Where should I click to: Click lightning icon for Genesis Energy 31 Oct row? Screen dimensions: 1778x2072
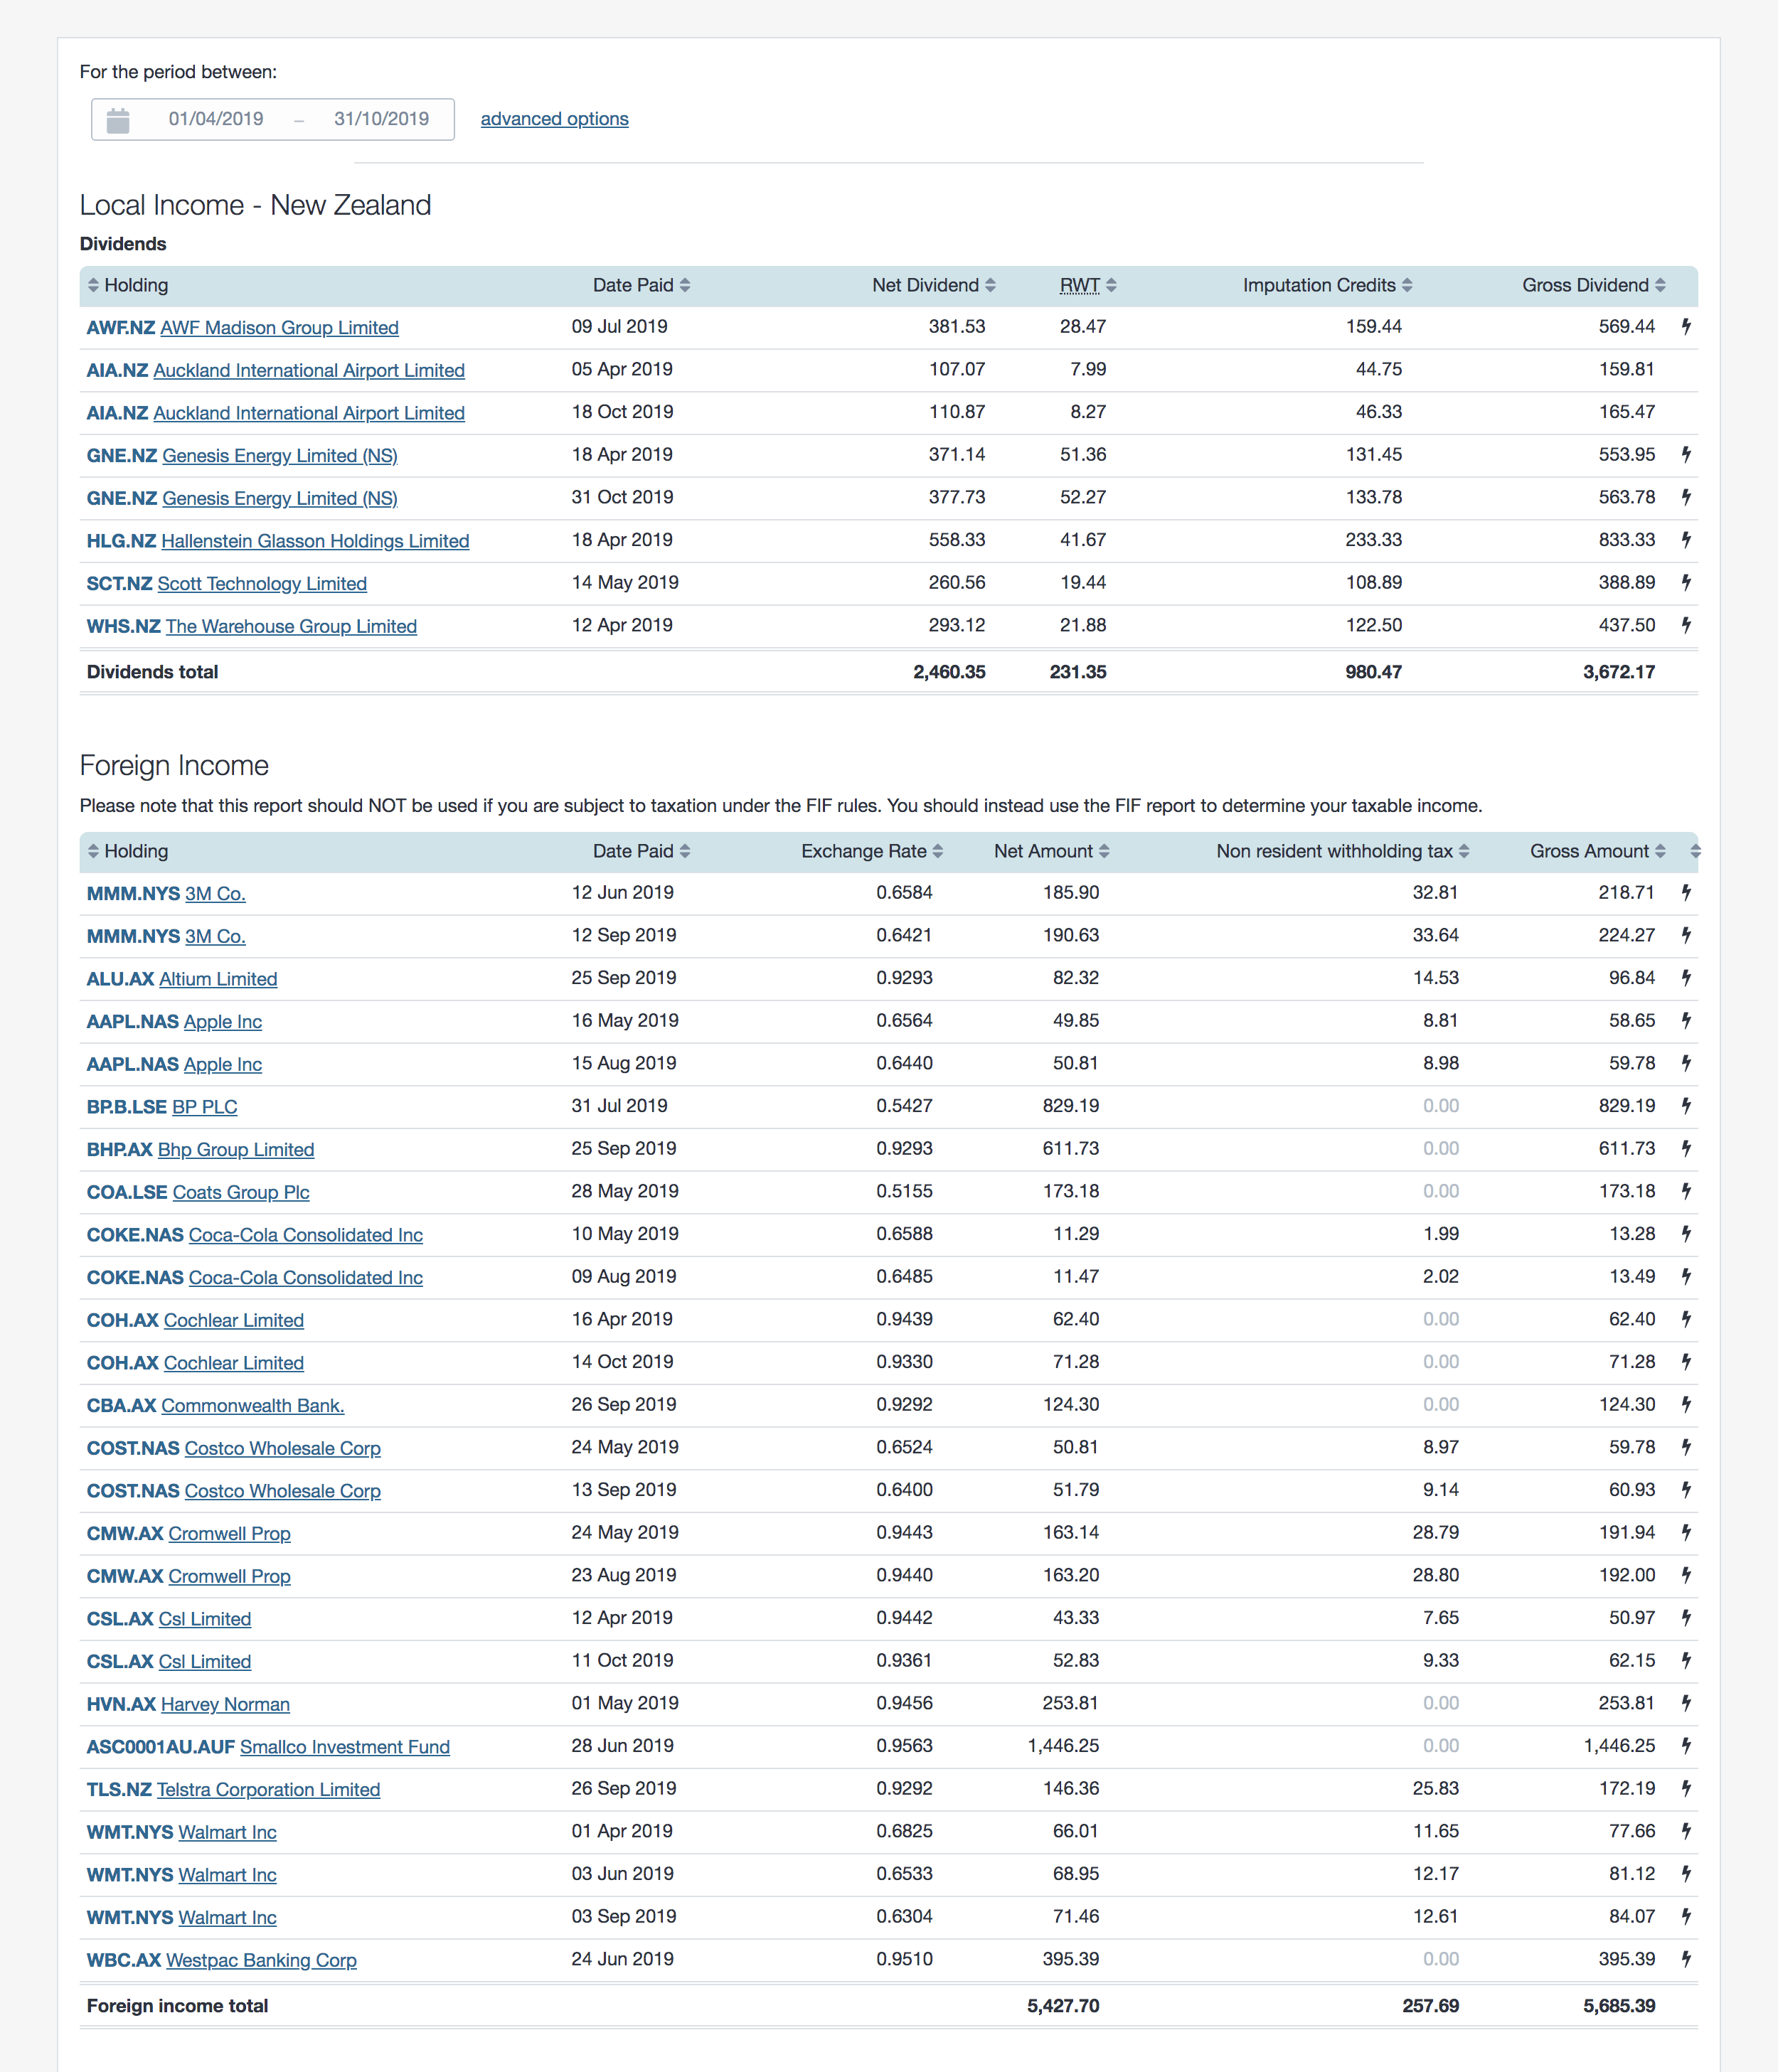pos(1686,497)
